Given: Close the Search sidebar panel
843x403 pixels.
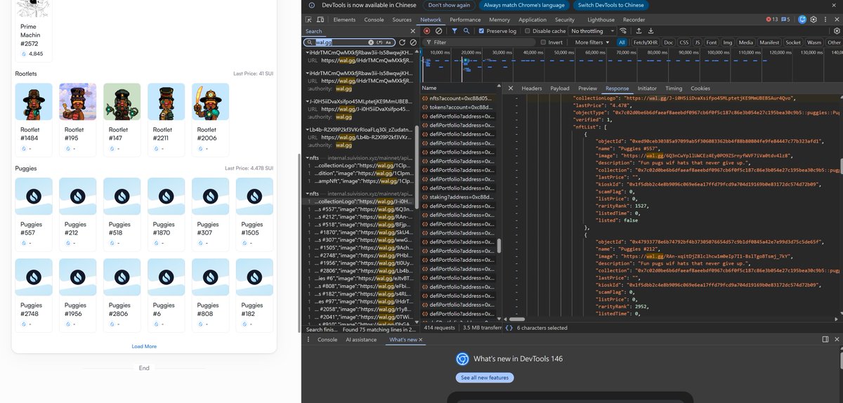Looking at the screenshot, I should tap(413, 31).
